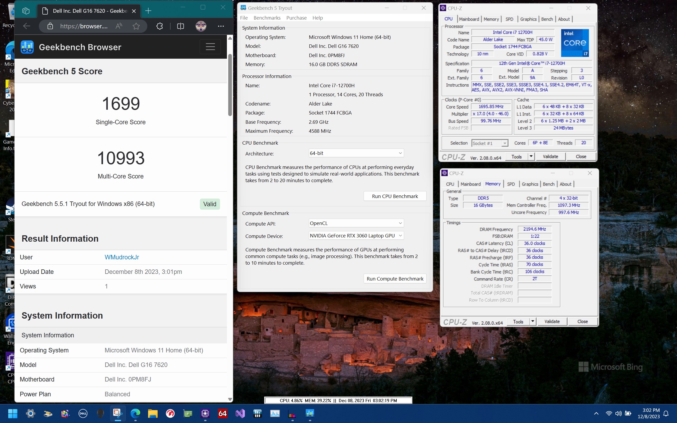Image resolution: width=677 pixels, height=423 pixels.
Task: Switch to About tab in top CPU-Z
Action: [x=564, y=19]
